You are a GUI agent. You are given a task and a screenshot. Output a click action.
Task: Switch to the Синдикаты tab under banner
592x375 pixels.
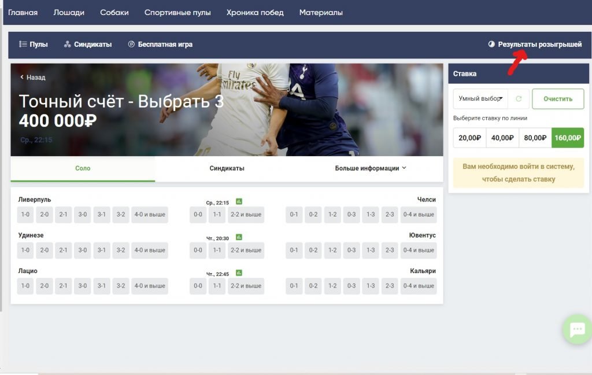227,168
